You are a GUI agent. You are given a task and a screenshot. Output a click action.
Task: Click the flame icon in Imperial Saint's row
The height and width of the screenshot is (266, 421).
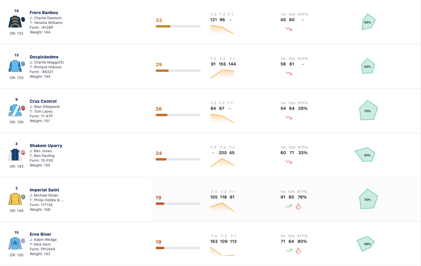(298, 206)
